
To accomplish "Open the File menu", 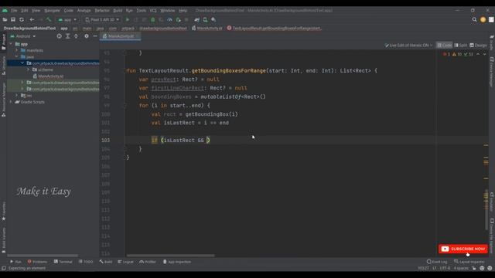I will (x=14, y=10).
